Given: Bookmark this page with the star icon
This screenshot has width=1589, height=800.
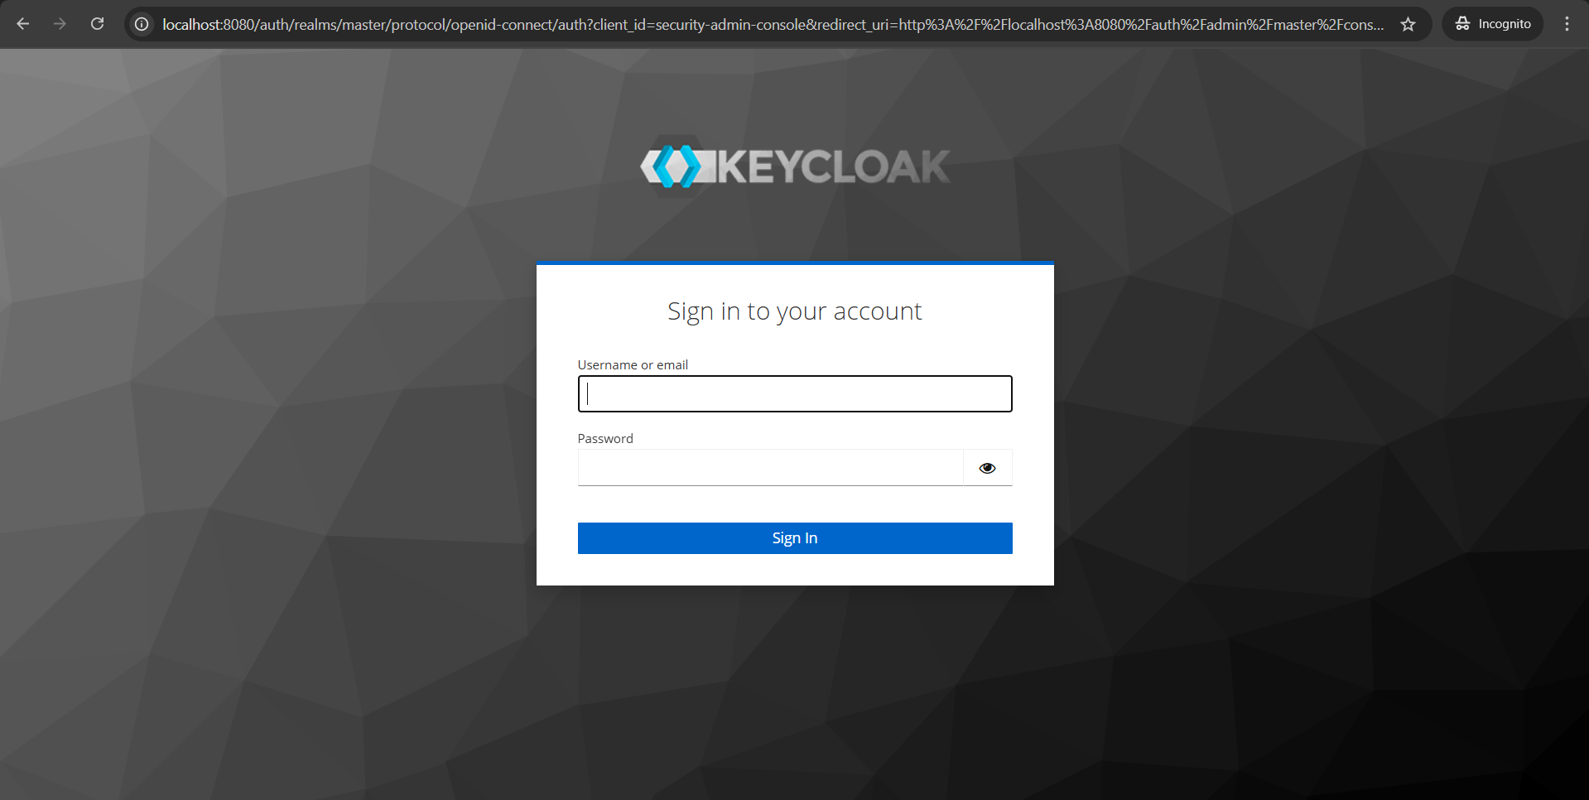Looking at the screenshot, I should point(1408,24).
